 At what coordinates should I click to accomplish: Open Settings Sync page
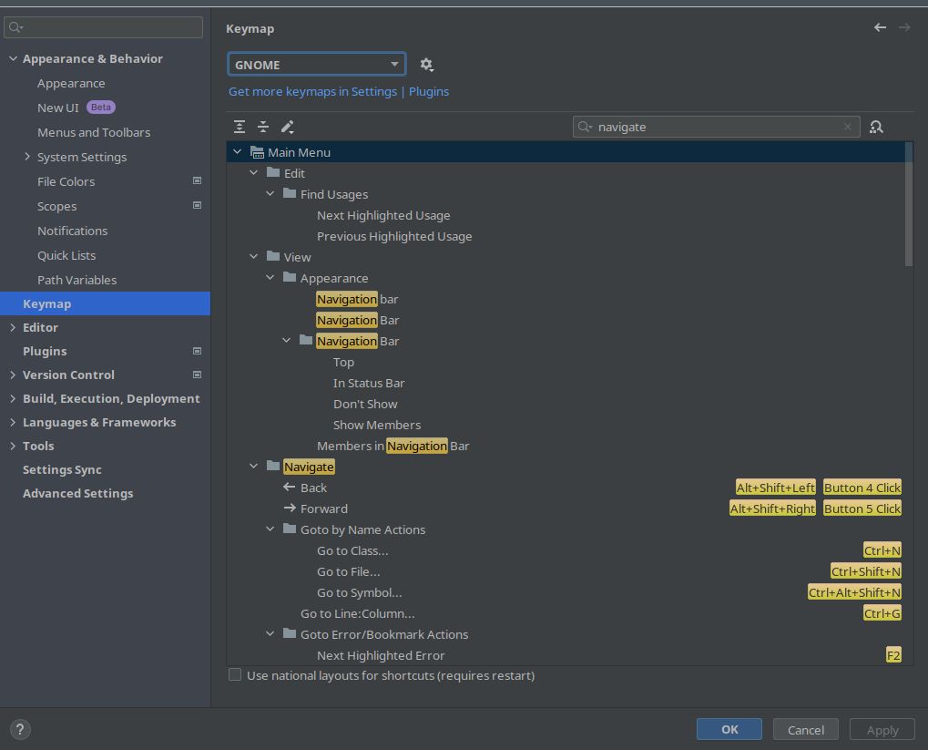62,470
